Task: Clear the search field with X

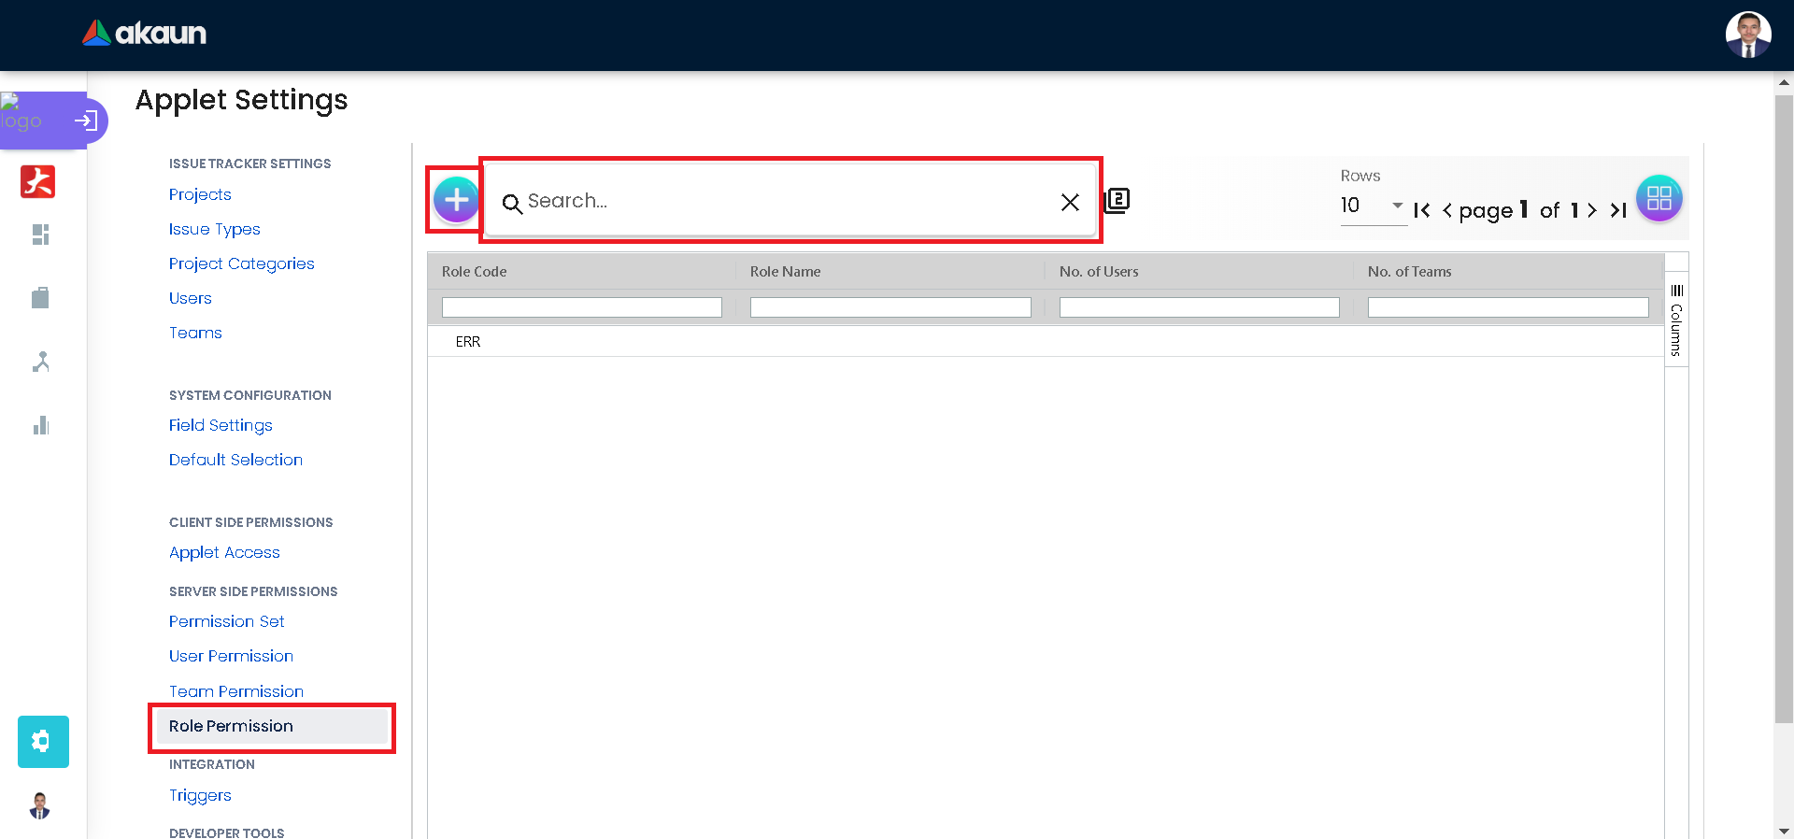Action: (1070, 202)
